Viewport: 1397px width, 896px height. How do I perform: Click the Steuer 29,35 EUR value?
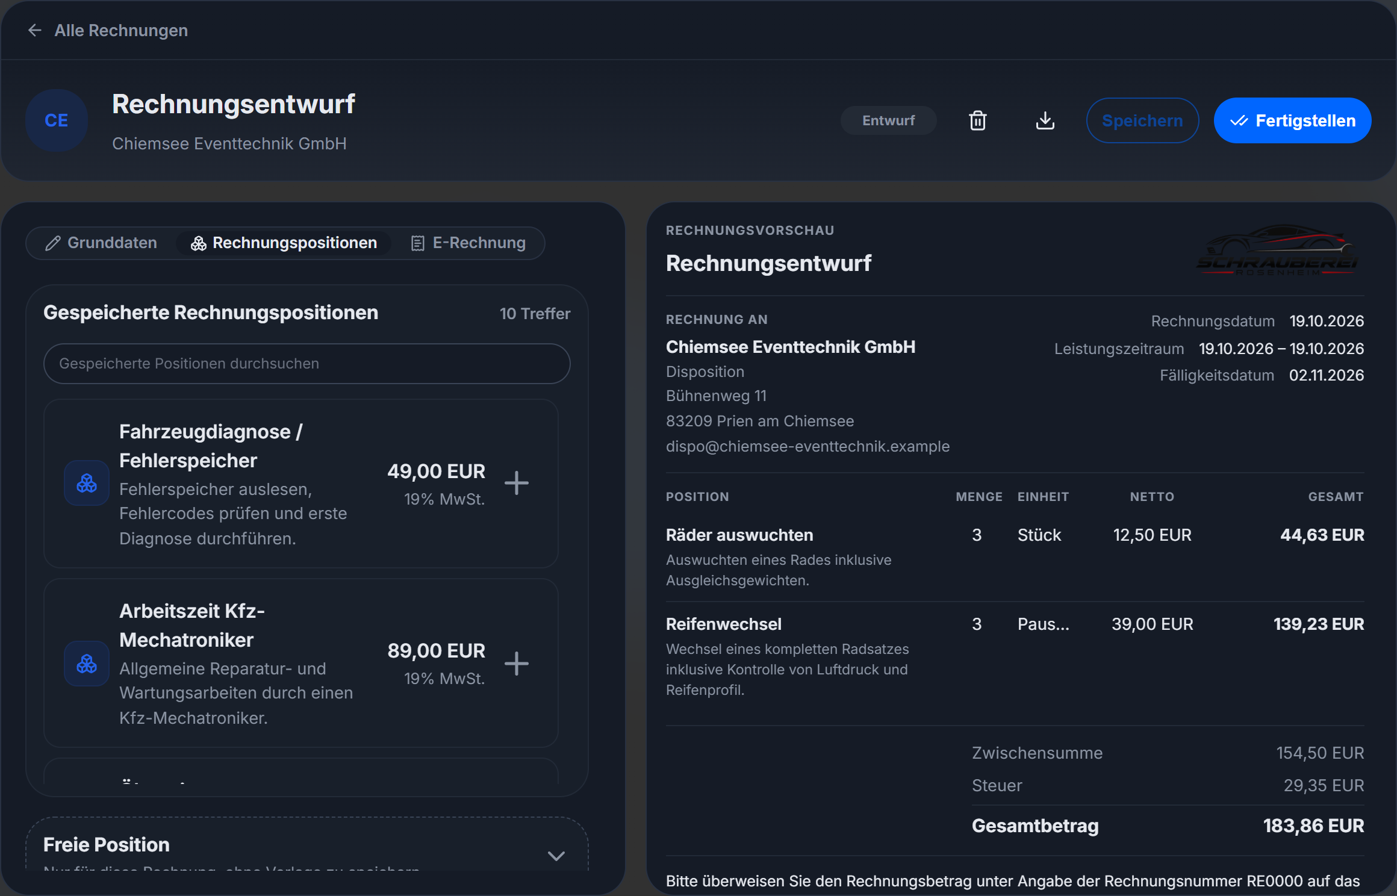click(1324, 785)
